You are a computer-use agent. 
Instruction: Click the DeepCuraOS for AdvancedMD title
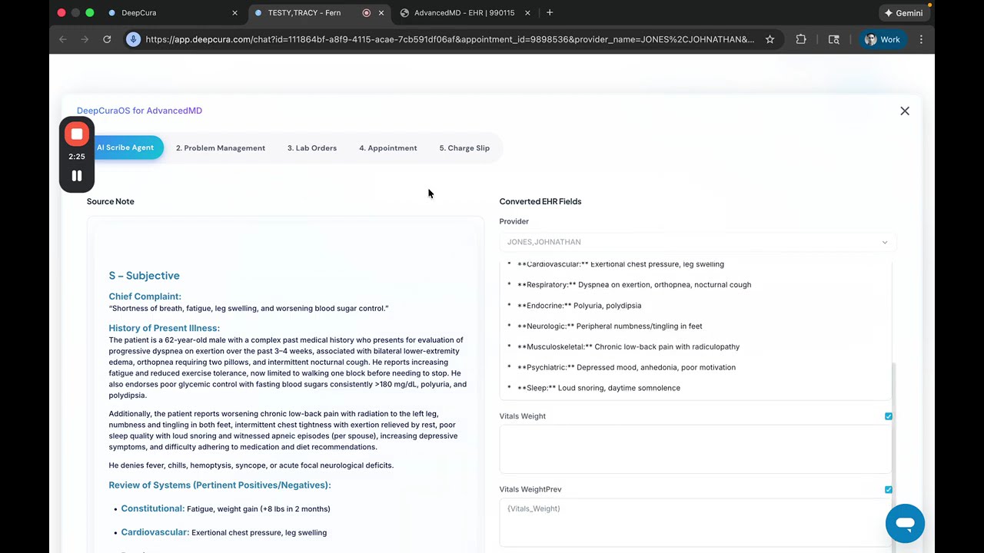139,111
